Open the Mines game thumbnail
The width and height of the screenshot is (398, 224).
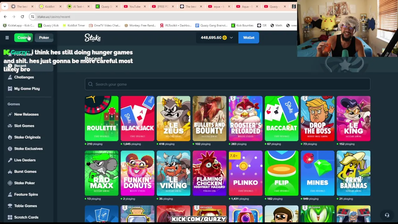click(x=317, y=173)
